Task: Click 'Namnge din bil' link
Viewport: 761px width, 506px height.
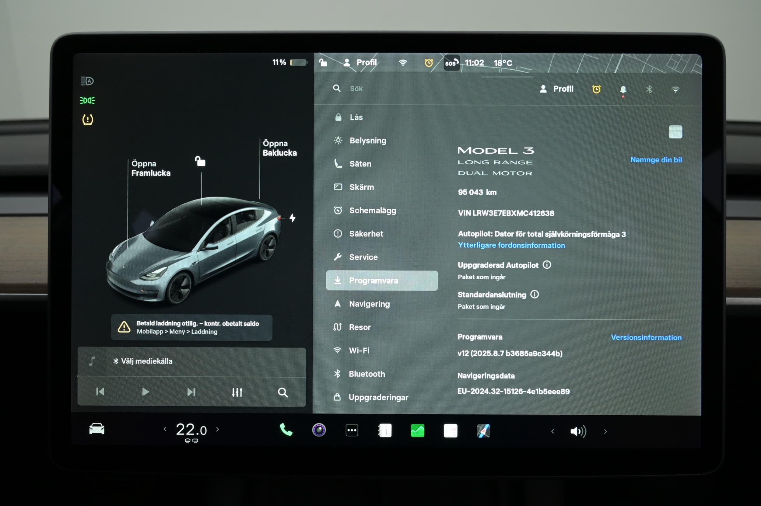Action: pyautogui.click(x=656, y=160)
